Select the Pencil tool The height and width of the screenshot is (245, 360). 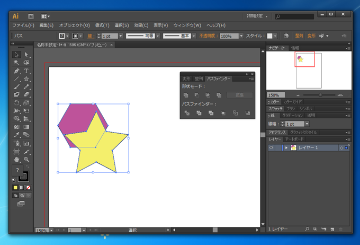(x=26, y=87)
